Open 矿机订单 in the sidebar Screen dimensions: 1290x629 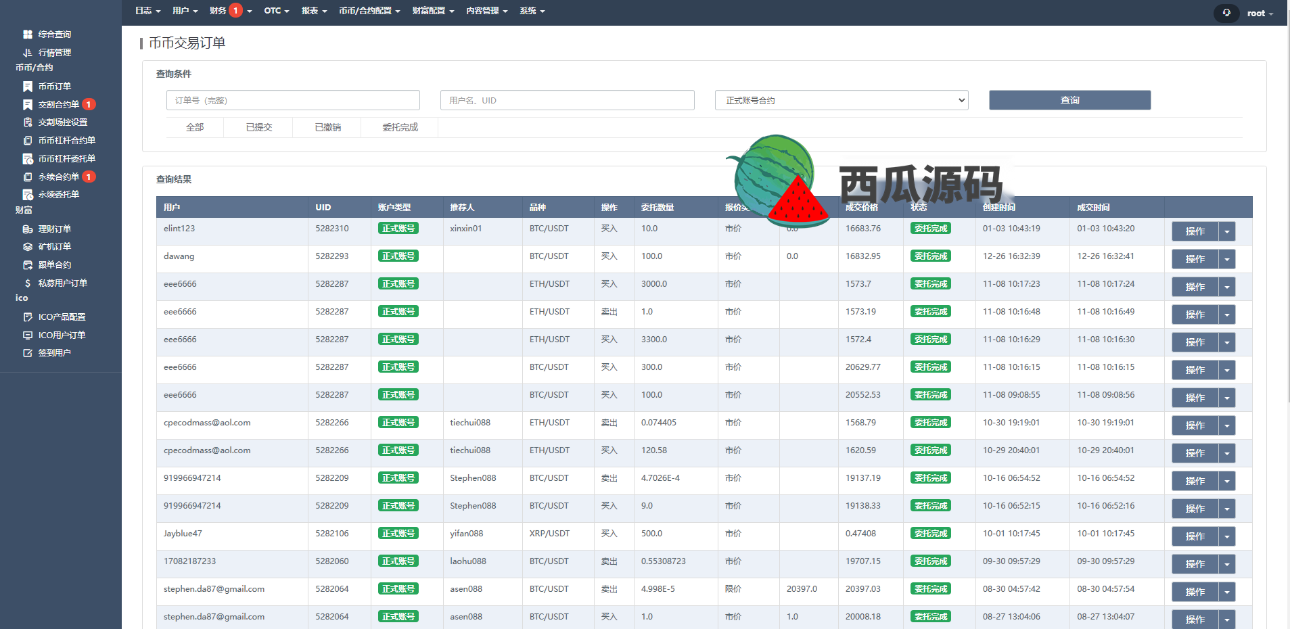coord(54,247)
